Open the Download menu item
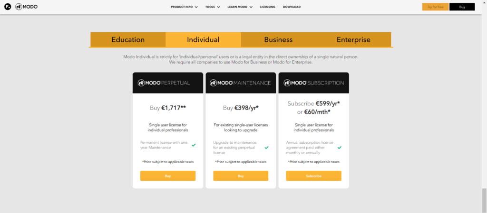 [292, 7]
